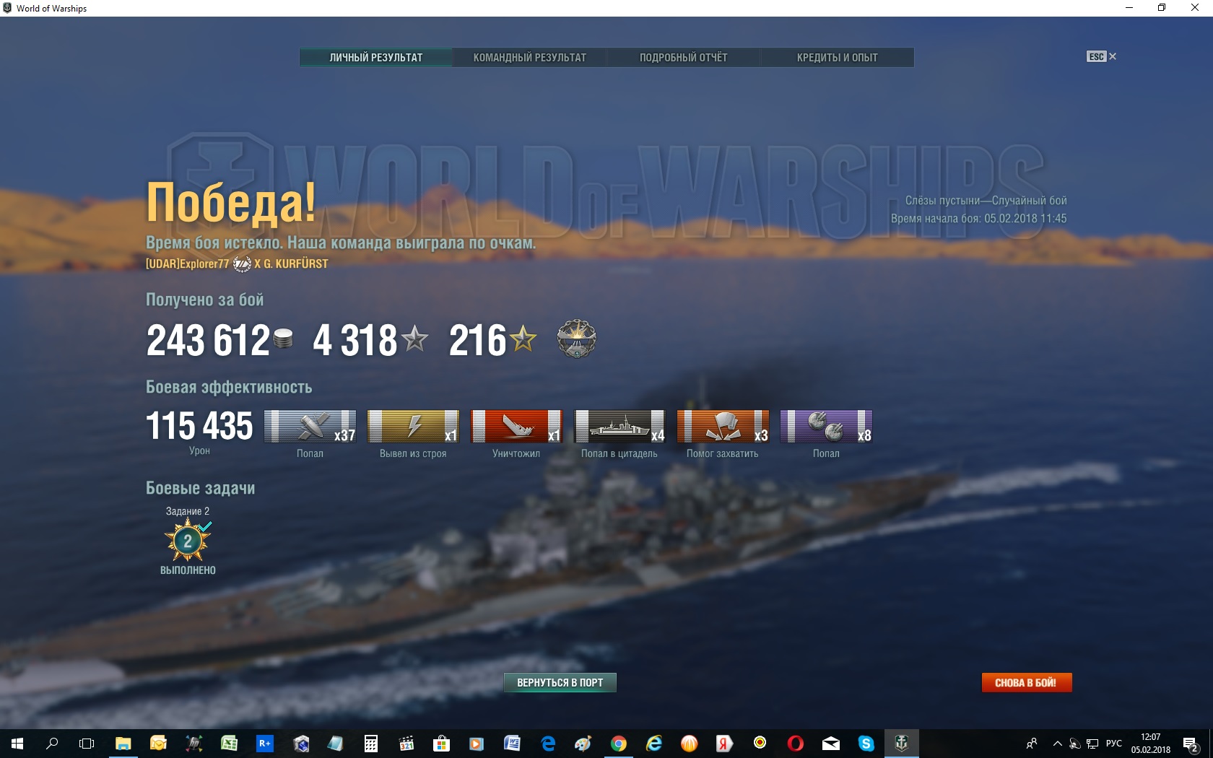
Task: Select the Личный результат tab
Action: coord(376,58)
